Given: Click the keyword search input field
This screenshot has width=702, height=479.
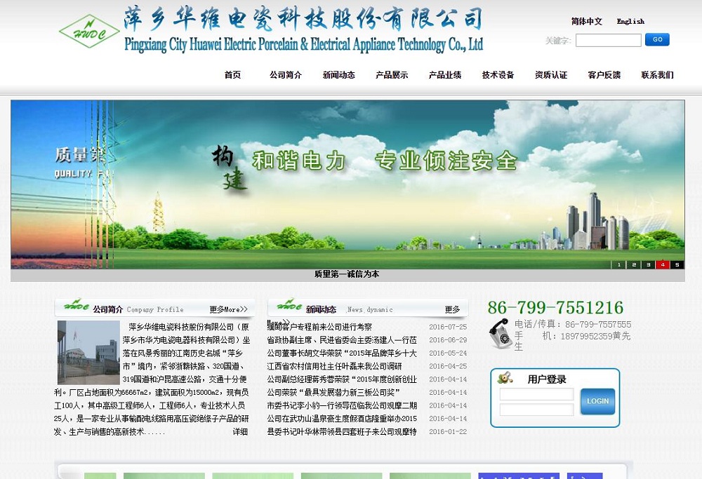Looking at the screenshot, I should [609, 40].
